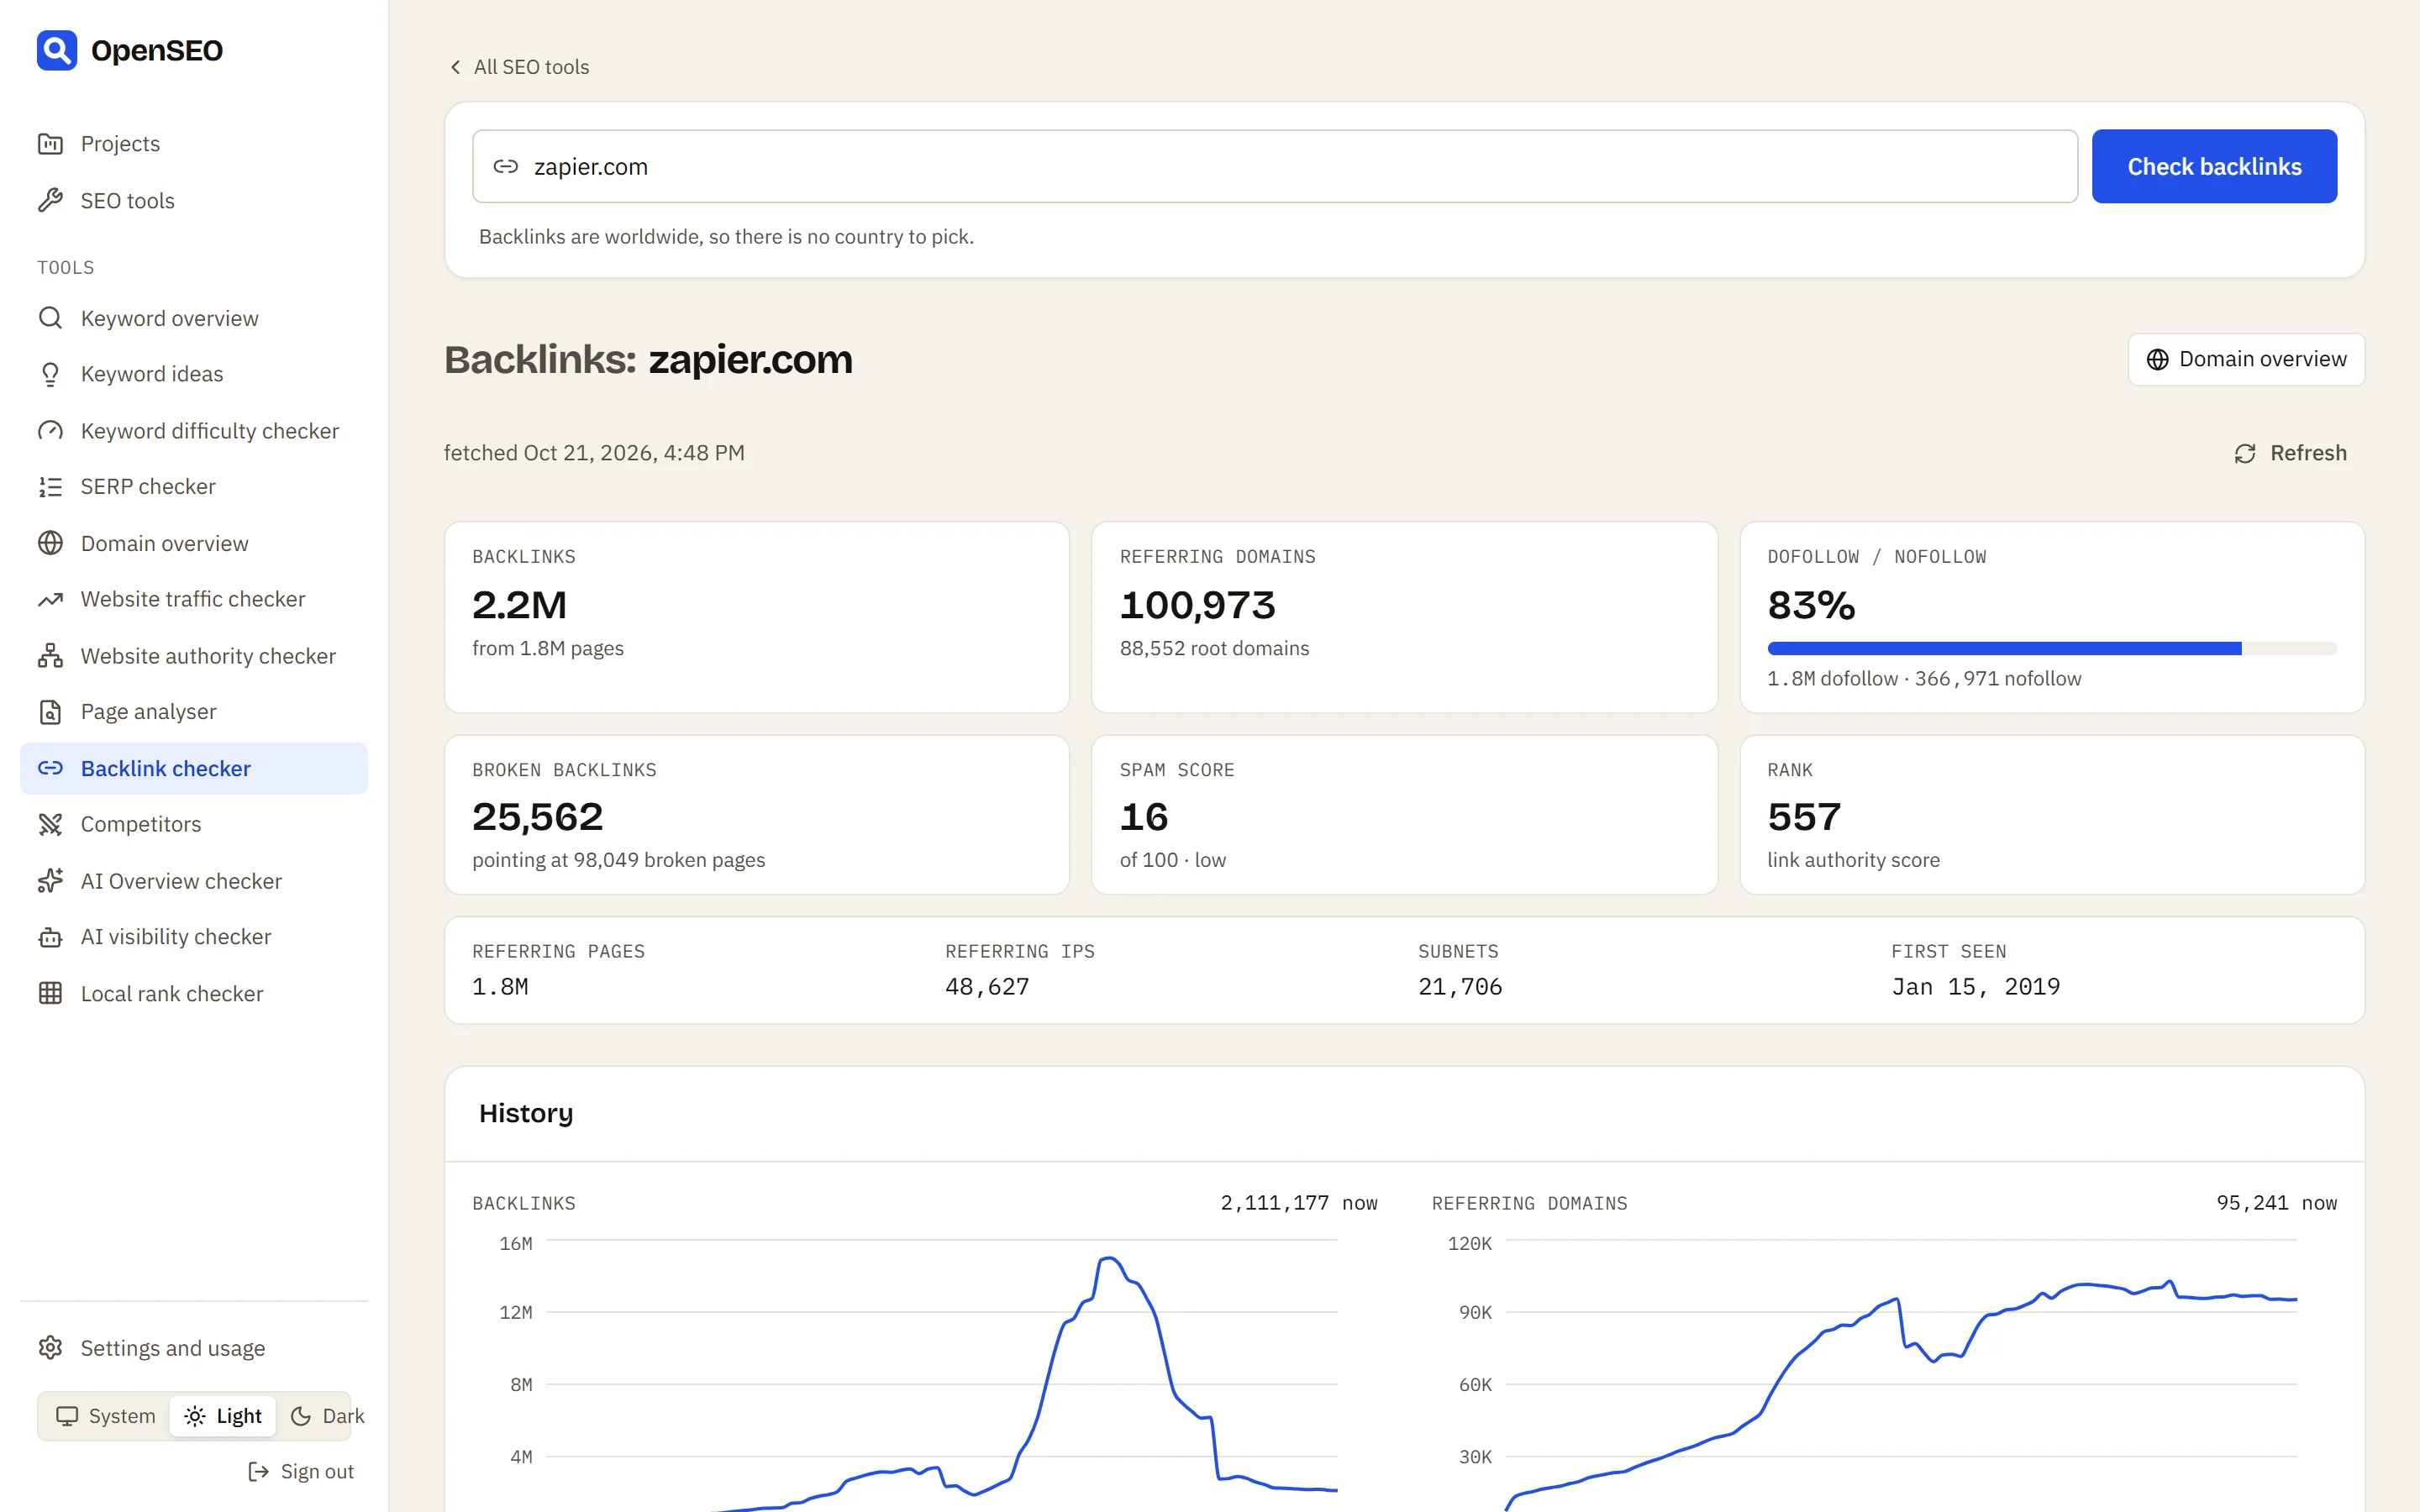This screenshot has height=1512, width=2420.
Task: Click Refresh to refetch backlink data
Action: (2290, 453)
